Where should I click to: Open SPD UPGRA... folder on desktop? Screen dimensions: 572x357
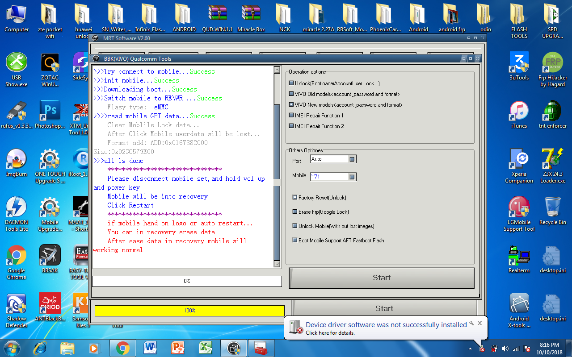click(x=553, y=21)
